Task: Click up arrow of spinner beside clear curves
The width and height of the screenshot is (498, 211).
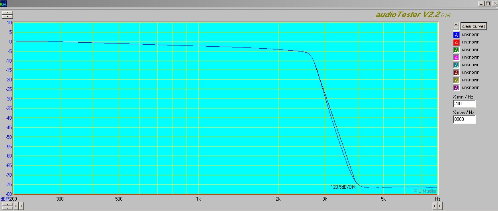Action: coord(456,24)
